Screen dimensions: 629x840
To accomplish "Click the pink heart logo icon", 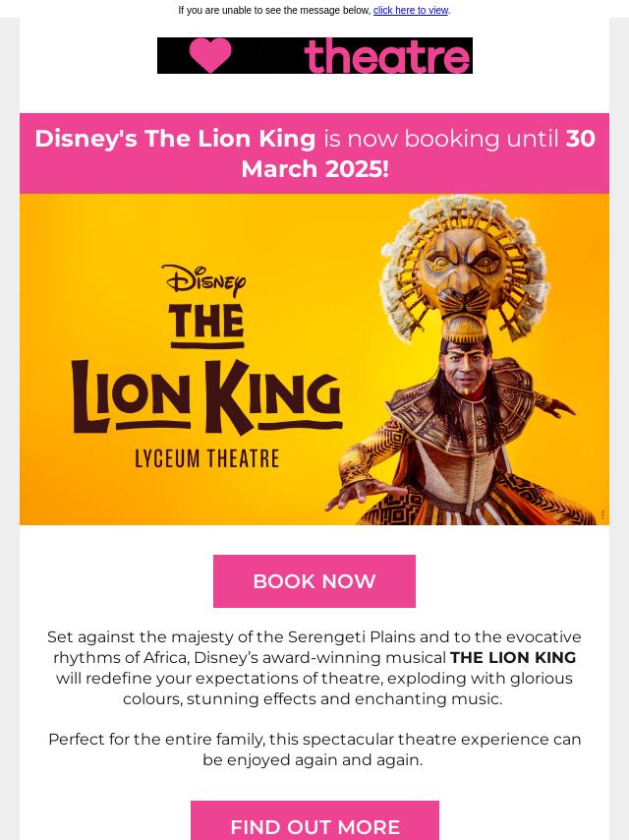I will pyautogui.click(x=210, y=56).
